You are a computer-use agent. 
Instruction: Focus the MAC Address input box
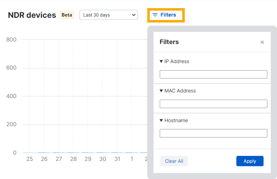[x=213, y=104]
